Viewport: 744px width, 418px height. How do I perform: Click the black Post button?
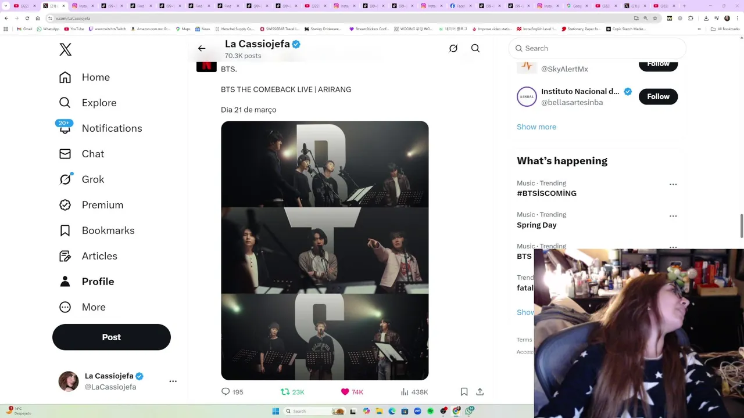point(112,337)
